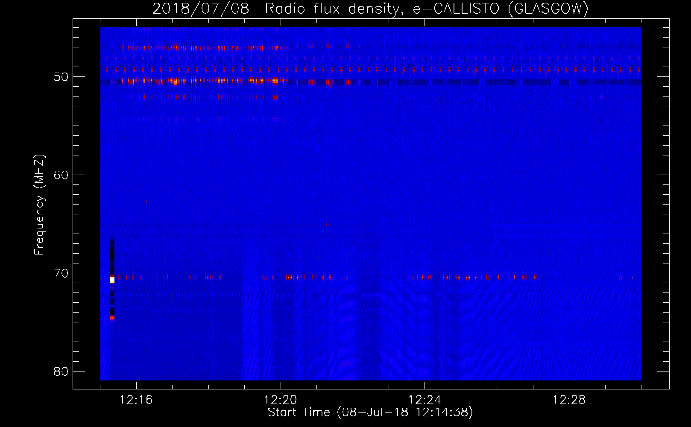
Task: Click the 50 frequency tick label
Action: 61,77
